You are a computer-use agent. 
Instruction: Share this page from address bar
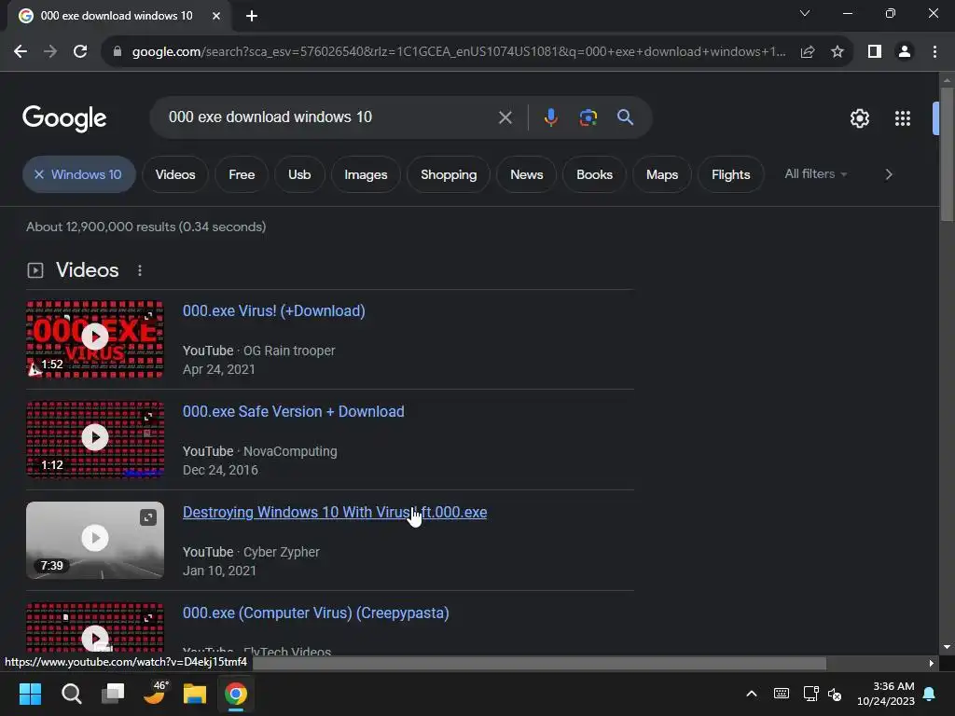(808, 52)
